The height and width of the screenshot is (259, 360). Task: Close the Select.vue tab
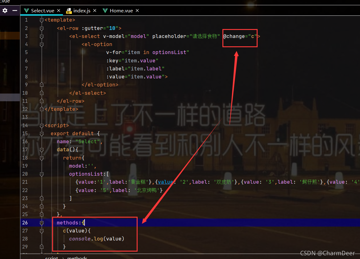click(59, 10)
